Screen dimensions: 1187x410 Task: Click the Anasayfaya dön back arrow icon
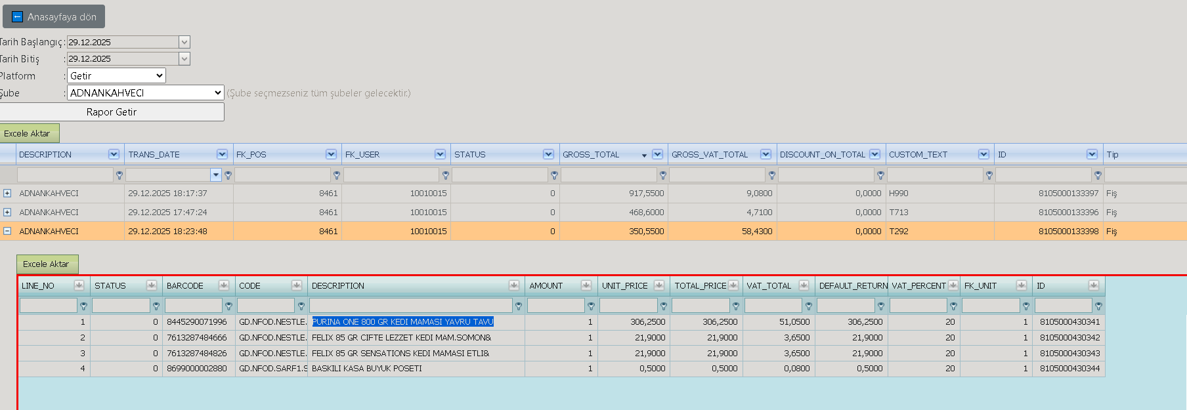pyautogui.click(x=18, y=17)
